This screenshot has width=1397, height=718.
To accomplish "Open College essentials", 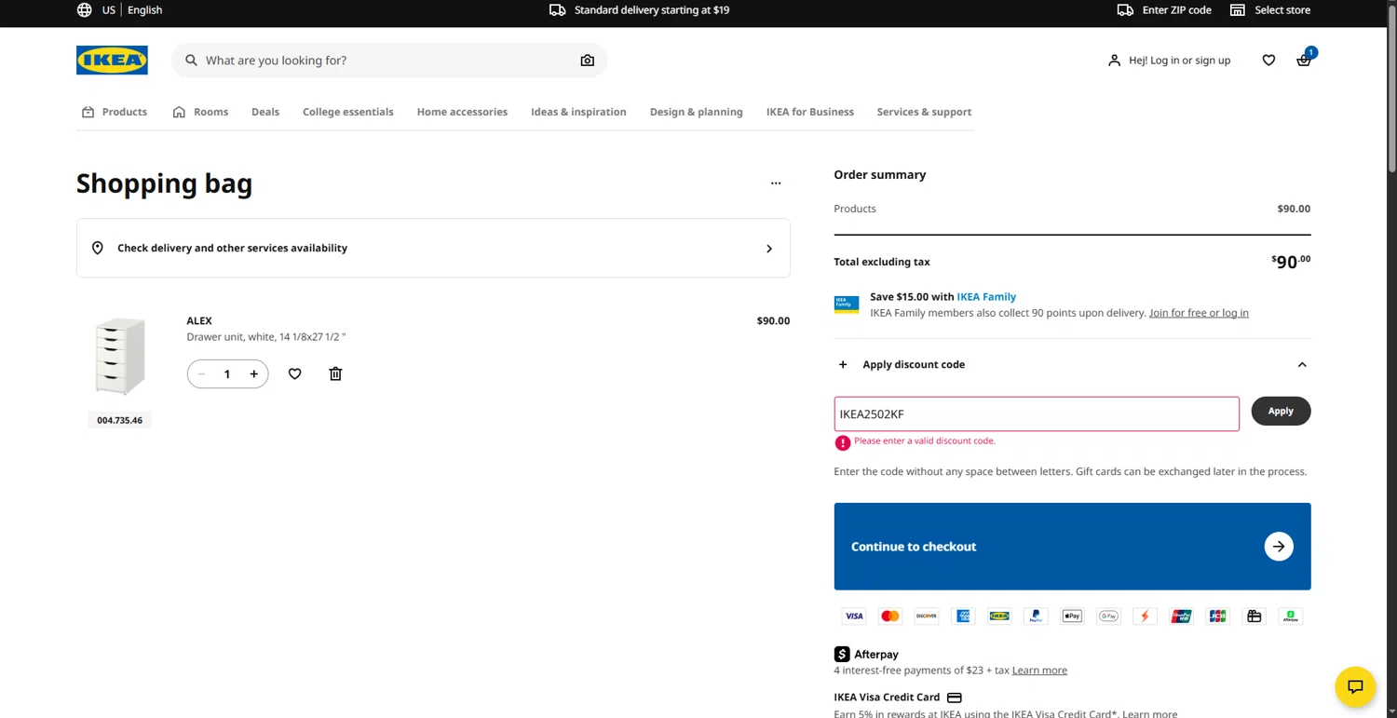I will (348, 112).
